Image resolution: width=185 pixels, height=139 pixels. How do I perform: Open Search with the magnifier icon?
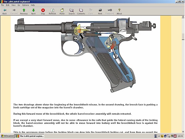pos(72,10)
